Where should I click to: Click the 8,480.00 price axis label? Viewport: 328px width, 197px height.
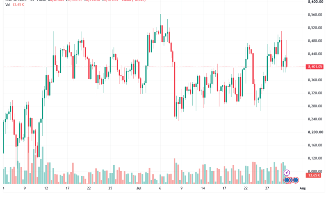pyautogui.click(x=315, y=41)
